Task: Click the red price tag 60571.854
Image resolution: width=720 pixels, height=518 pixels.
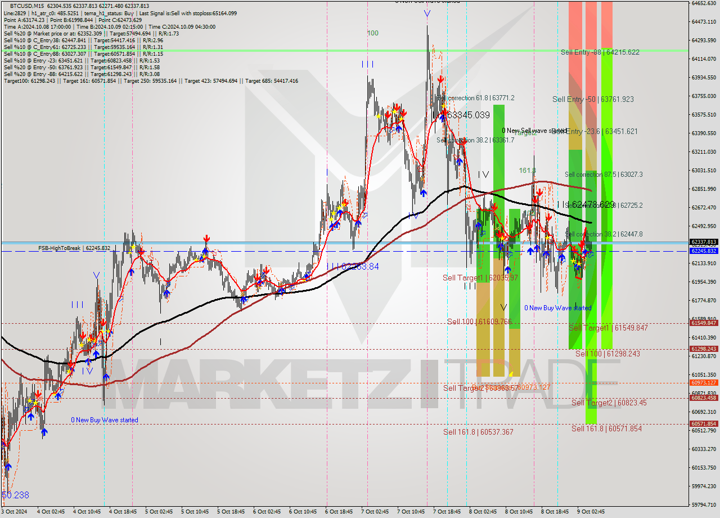Action: tap(703, 424)
